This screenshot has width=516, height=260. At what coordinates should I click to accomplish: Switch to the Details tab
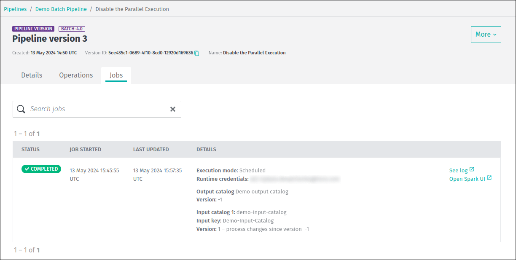32,75
